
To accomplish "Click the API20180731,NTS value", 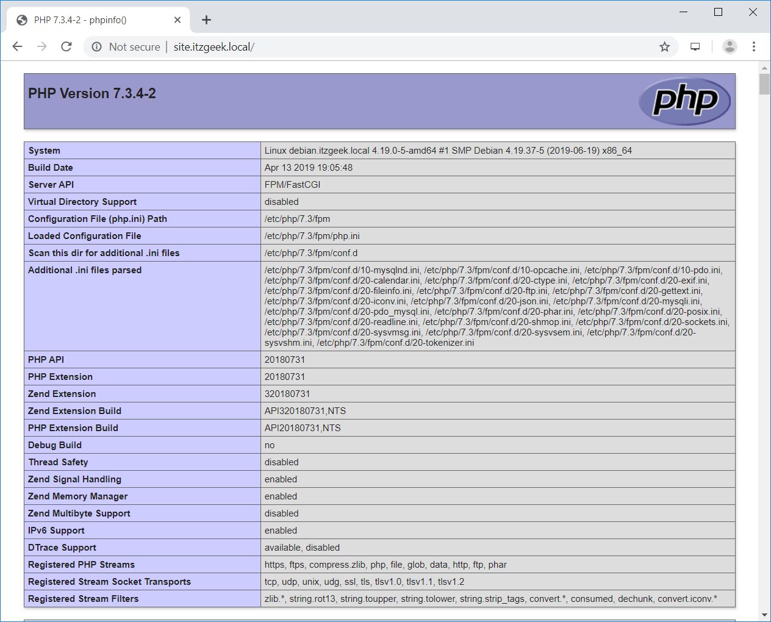I will point(303,428).
